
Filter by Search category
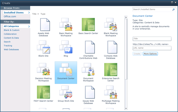(7, 42)
